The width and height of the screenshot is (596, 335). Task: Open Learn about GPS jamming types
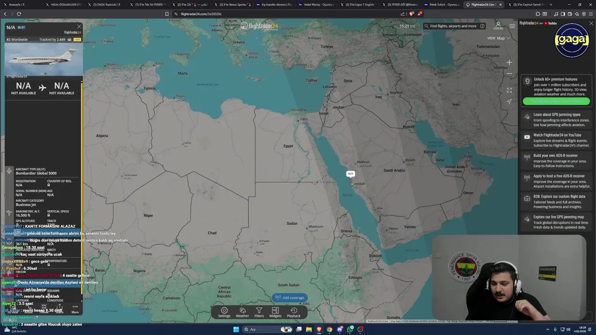click(x=556, y=120)
